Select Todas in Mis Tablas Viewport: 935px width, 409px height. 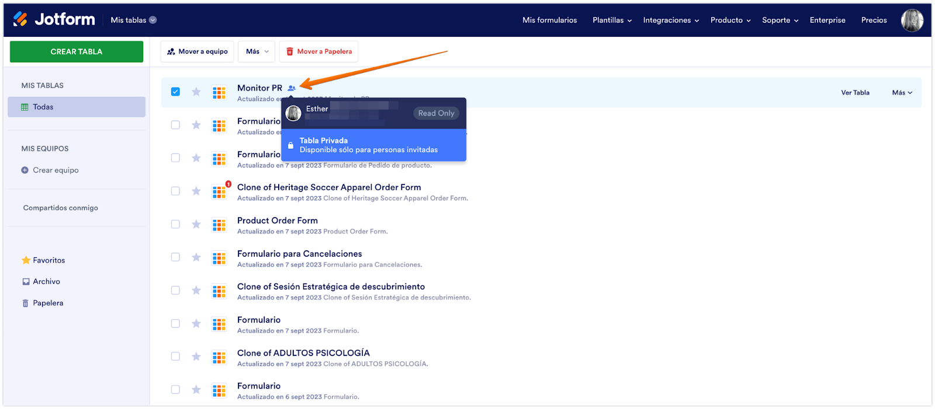point(77,107)
